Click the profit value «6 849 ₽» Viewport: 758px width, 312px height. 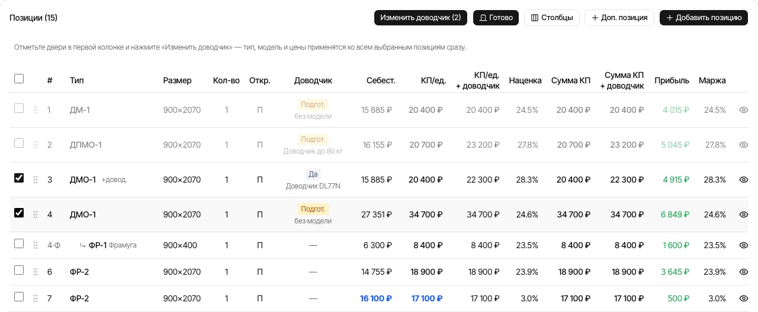pyautogui.click(x=675, y=214)
